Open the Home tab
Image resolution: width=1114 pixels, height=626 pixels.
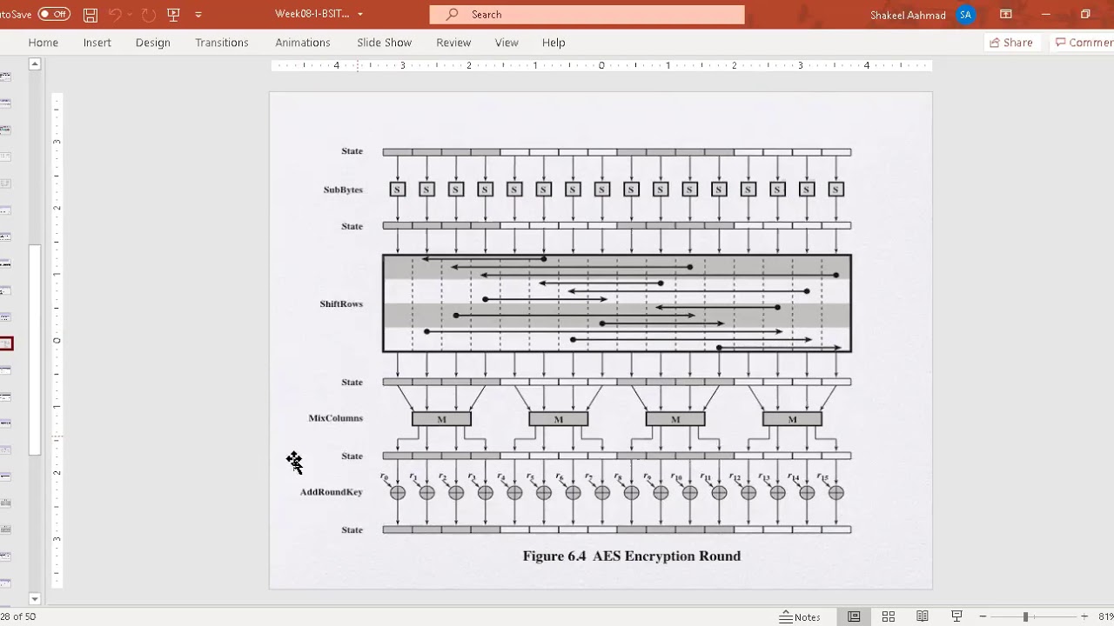click(x=44, y=42)
